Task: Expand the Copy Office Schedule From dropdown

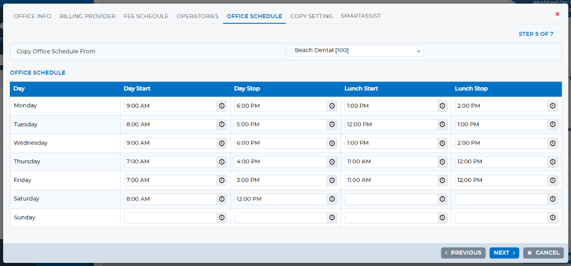Action: click(x=358, y=51)
